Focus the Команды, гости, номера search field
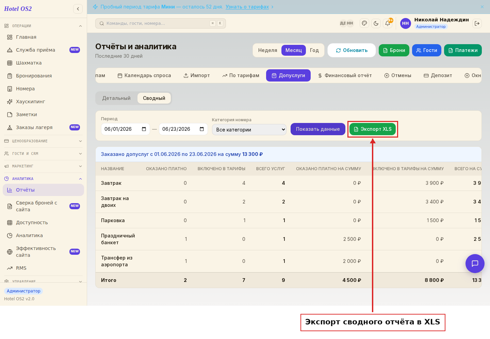Image resolution: width=490 pixels, height=339 pixels. 161,23
